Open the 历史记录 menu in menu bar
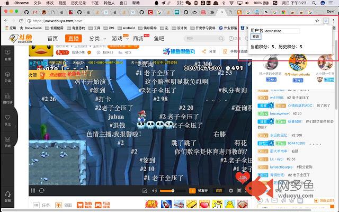 [78, 3]
